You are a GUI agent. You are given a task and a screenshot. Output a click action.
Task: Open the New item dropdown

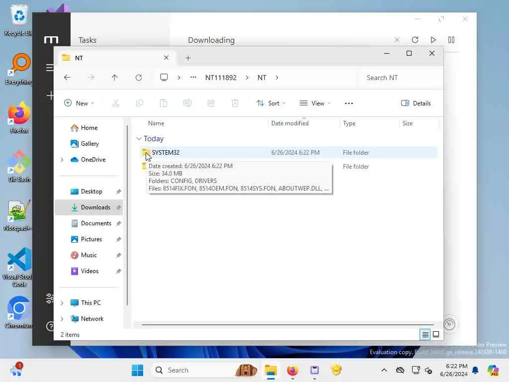click(79, 103)
